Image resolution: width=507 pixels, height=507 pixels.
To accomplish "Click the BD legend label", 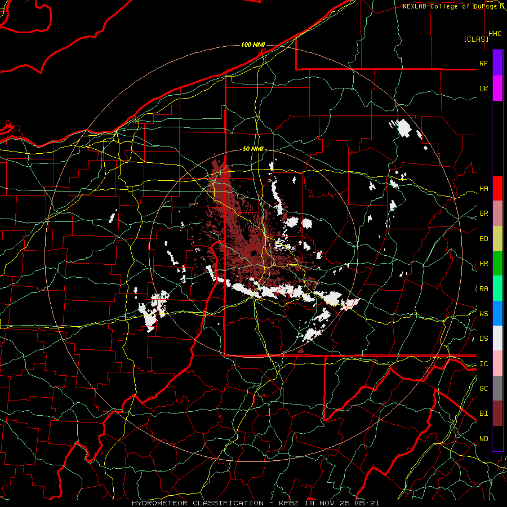I will tap(483, 239).
